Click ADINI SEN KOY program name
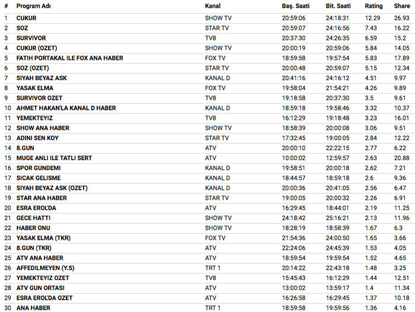Viewport: 415px width, 312px height. tap(37, 138)
